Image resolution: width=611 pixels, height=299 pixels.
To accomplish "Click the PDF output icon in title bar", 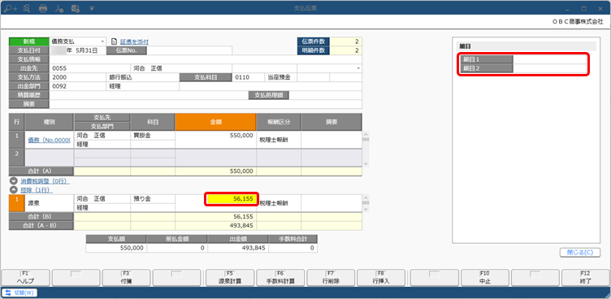I will coord(59,8).
